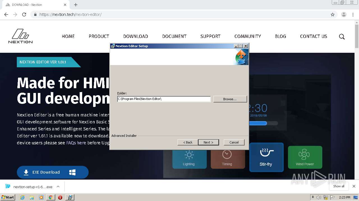
Task: Click the Nextion logo on the webpage
Action: pyautogui.click(x=20, y=36)
